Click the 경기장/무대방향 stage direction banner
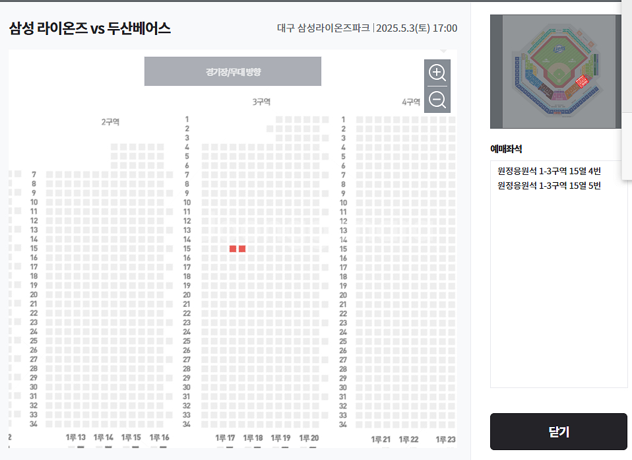The image size is (632, 460). pos(233,71)
